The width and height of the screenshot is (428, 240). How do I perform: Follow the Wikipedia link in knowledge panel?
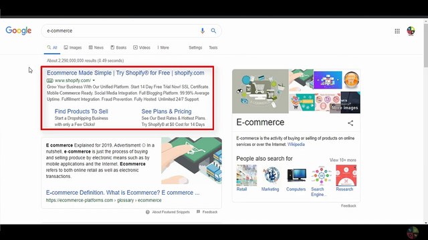(x=296, y=145)
